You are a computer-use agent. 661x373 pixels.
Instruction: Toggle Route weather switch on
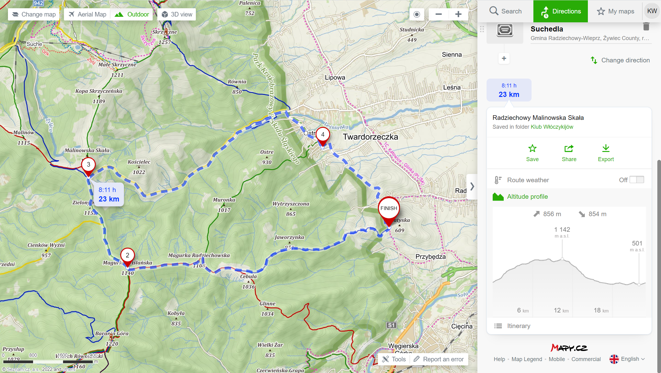[637, 180]
